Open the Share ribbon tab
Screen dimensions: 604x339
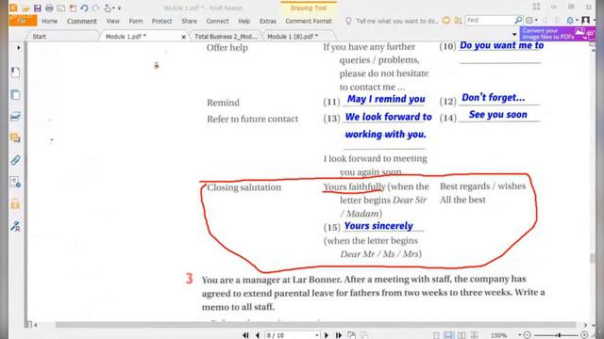tap(189, 21)
